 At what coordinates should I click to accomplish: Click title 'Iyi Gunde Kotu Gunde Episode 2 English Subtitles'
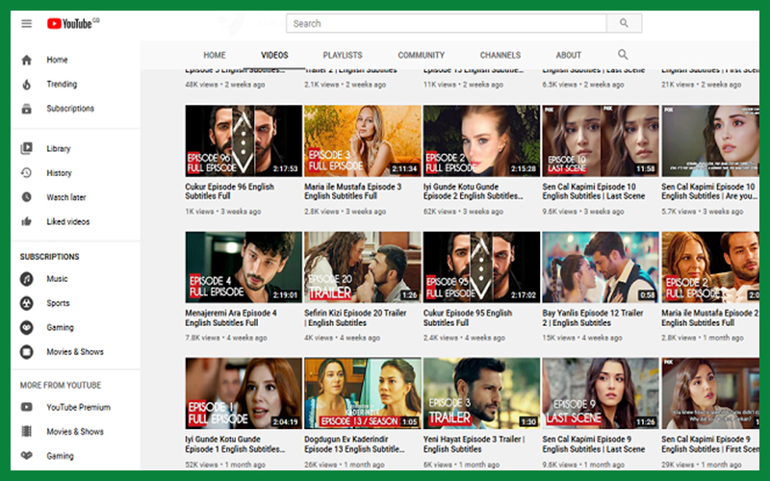pyautogui.click(x=474, y=191)
